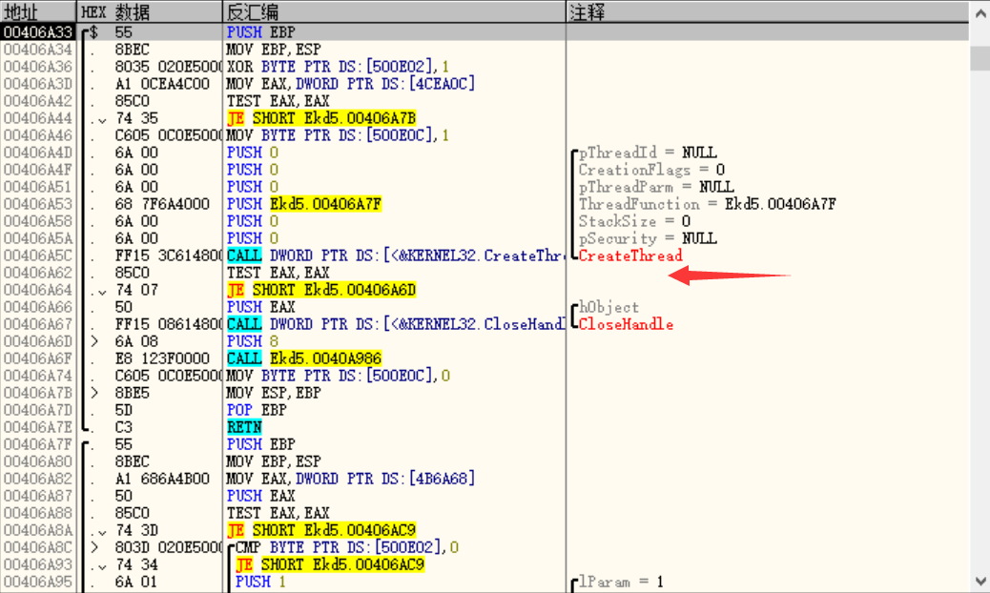990x593 pixels.
Task: Select the CALL KERNEL32.CreateThread instruction
Action: (395, 256)
